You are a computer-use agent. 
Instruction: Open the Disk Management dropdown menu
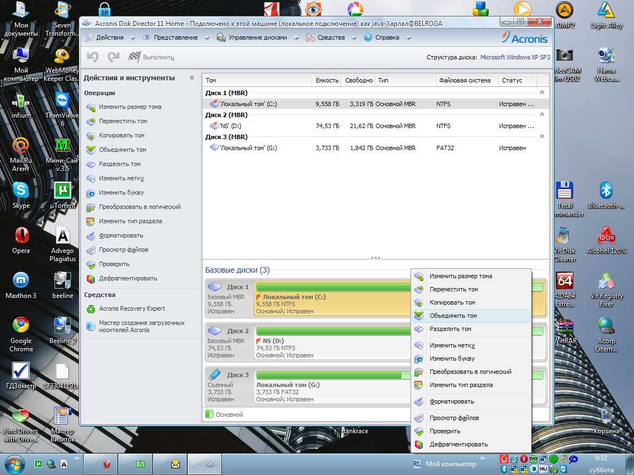(x=258, y=37)
